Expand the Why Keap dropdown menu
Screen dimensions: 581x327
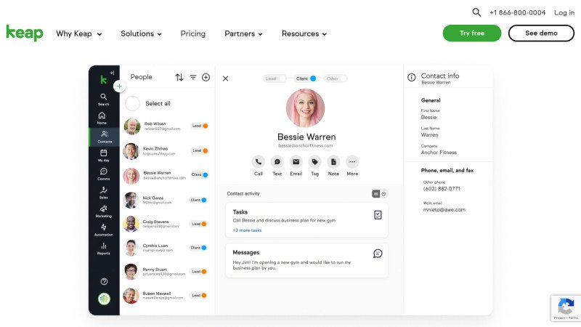pos(78,33)
